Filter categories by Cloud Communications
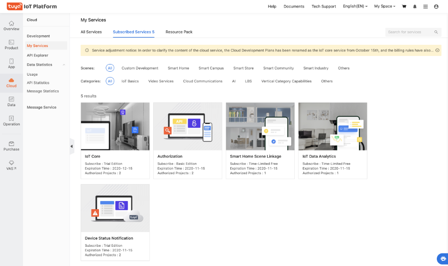448x266 pixels. coord(202,81)
